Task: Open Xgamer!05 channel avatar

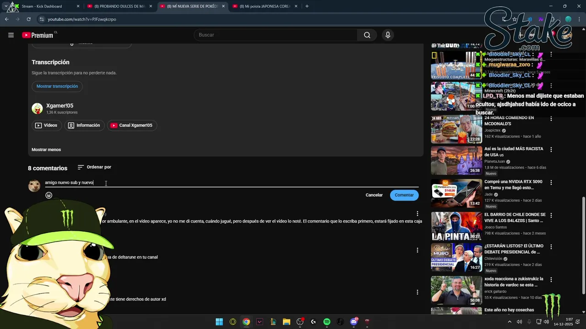Action: [x=37, y=109]
